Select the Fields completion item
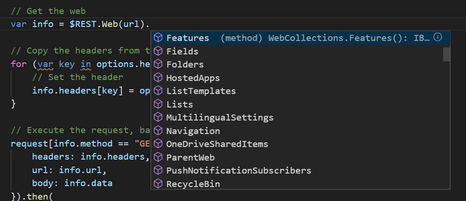 point(182,51)
